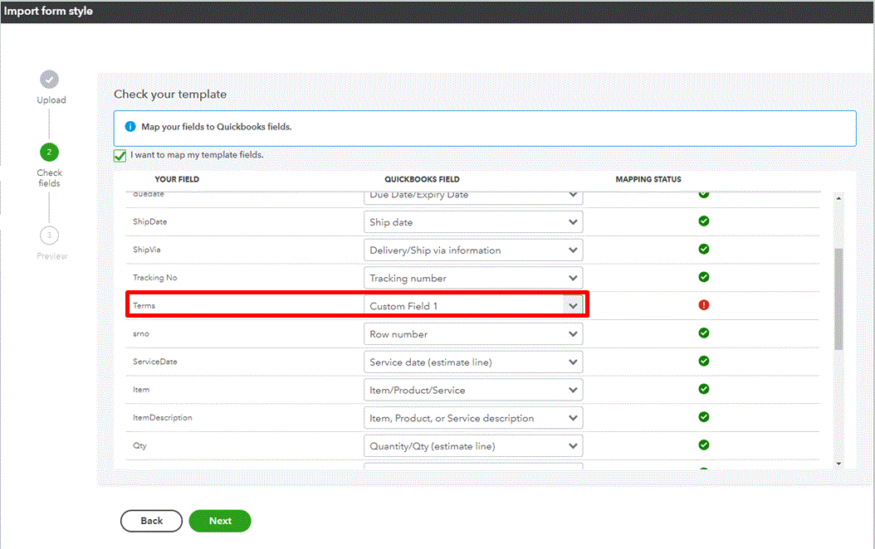
Task: Toggle the mapping checkbox above the field table
Action: coord(120,155)
